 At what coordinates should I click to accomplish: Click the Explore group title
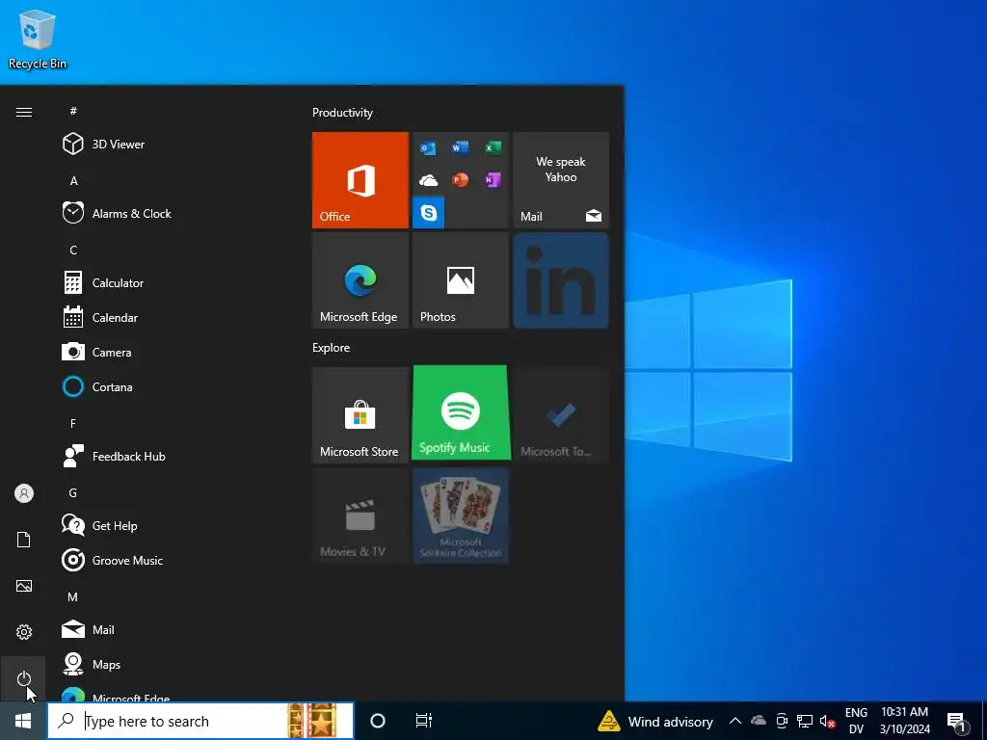[x=332, y=347]
